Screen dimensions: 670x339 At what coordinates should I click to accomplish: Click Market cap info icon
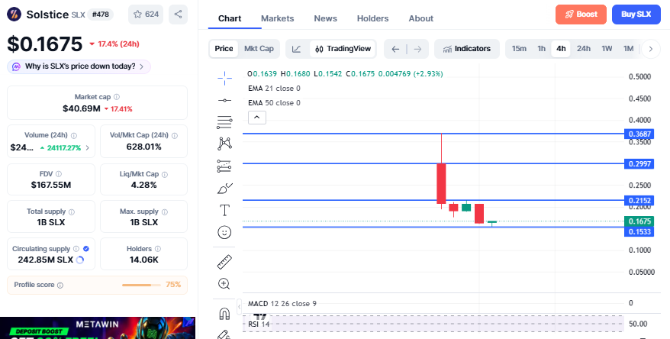click(117, 97)
